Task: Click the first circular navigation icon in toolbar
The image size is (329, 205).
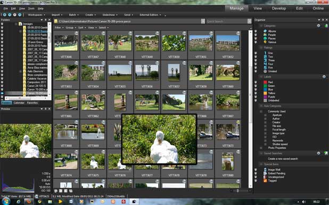Action: click(x=4, y=15)
